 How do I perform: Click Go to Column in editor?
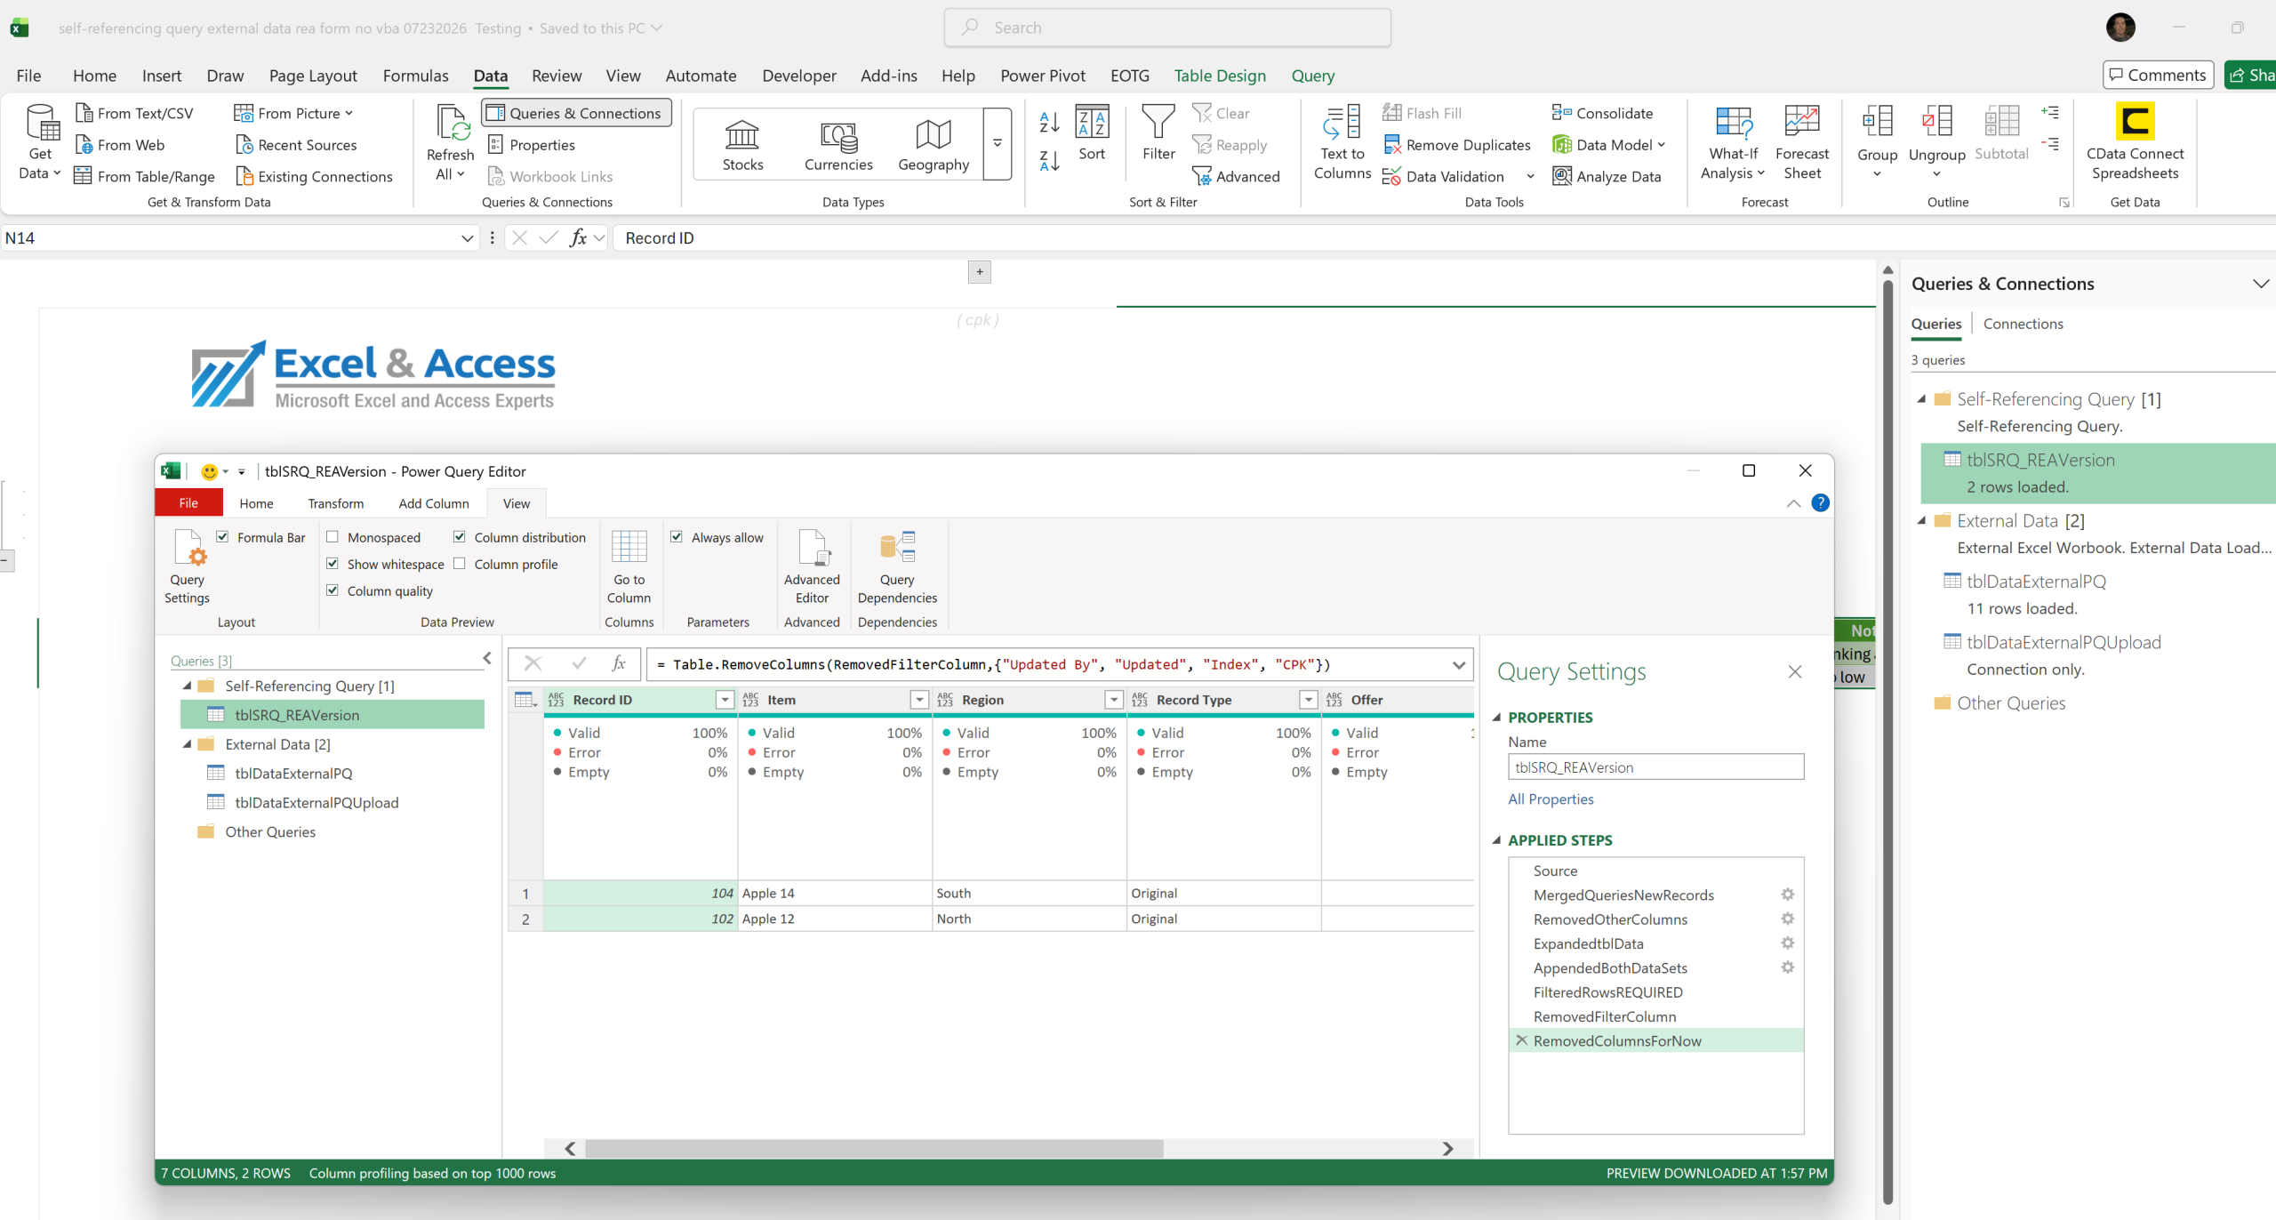(629, 566)
